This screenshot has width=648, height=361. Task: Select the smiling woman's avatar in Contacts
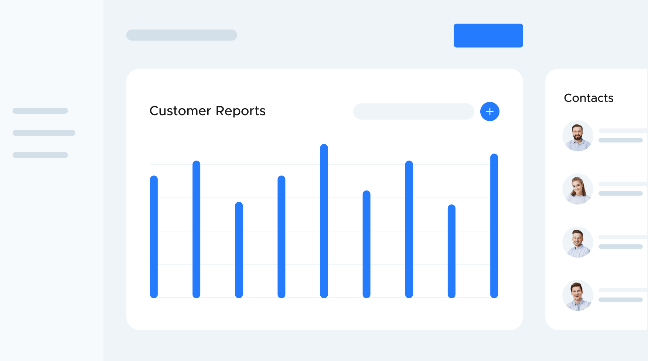[577, 189]
